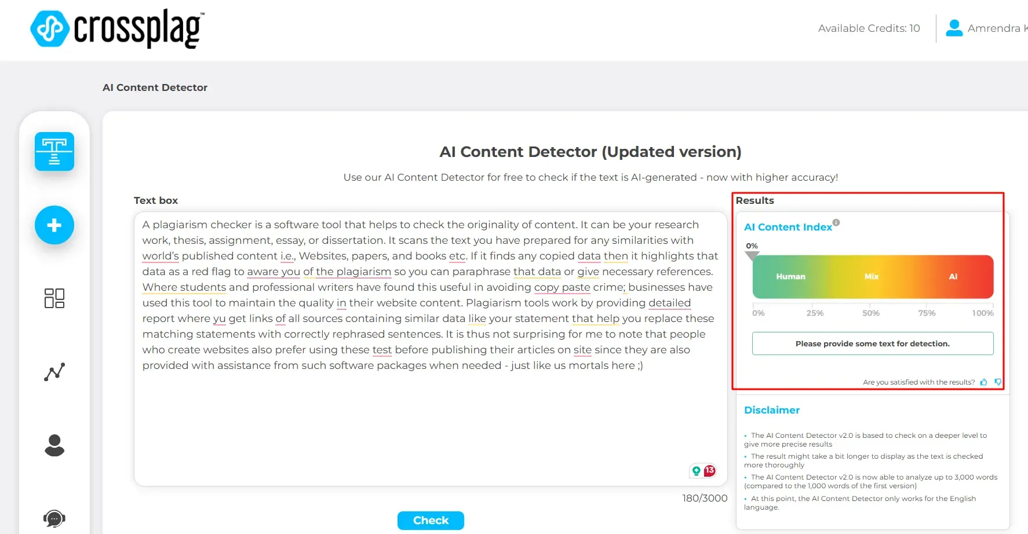Click the underlined word 'world's' in text
Image resolution: width=1028 pixels, height=534 pixels.
click(161, 256)
